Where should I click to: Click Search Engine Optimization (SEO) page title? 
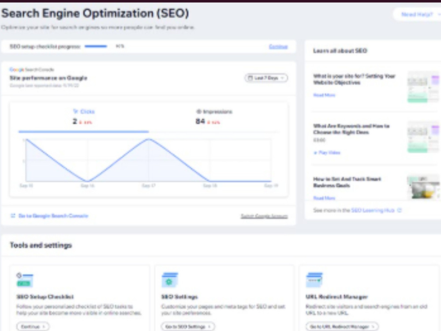pyautogui.click(x=95, y=13)
